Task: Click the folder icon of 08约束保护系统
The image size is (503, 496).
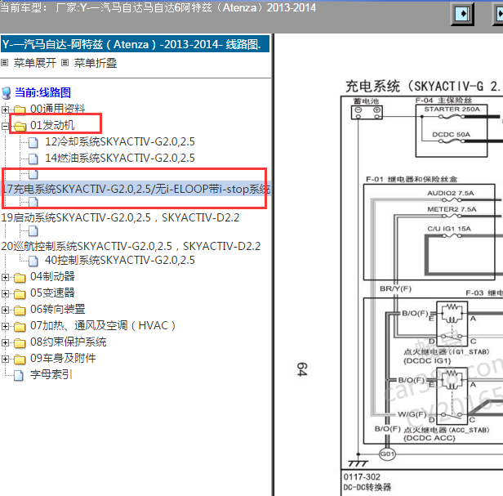Action: [x=20, y=343]
